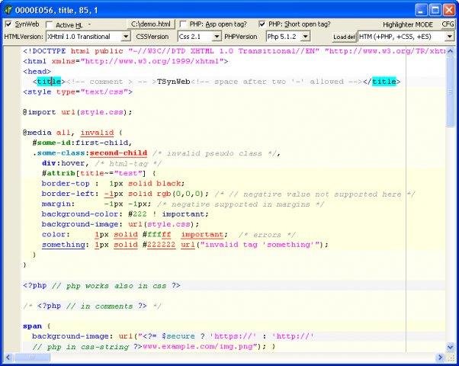Click '#attrib[title~="test"]' selector
This screenshot has height=366, width=459.
pos(94,173)
